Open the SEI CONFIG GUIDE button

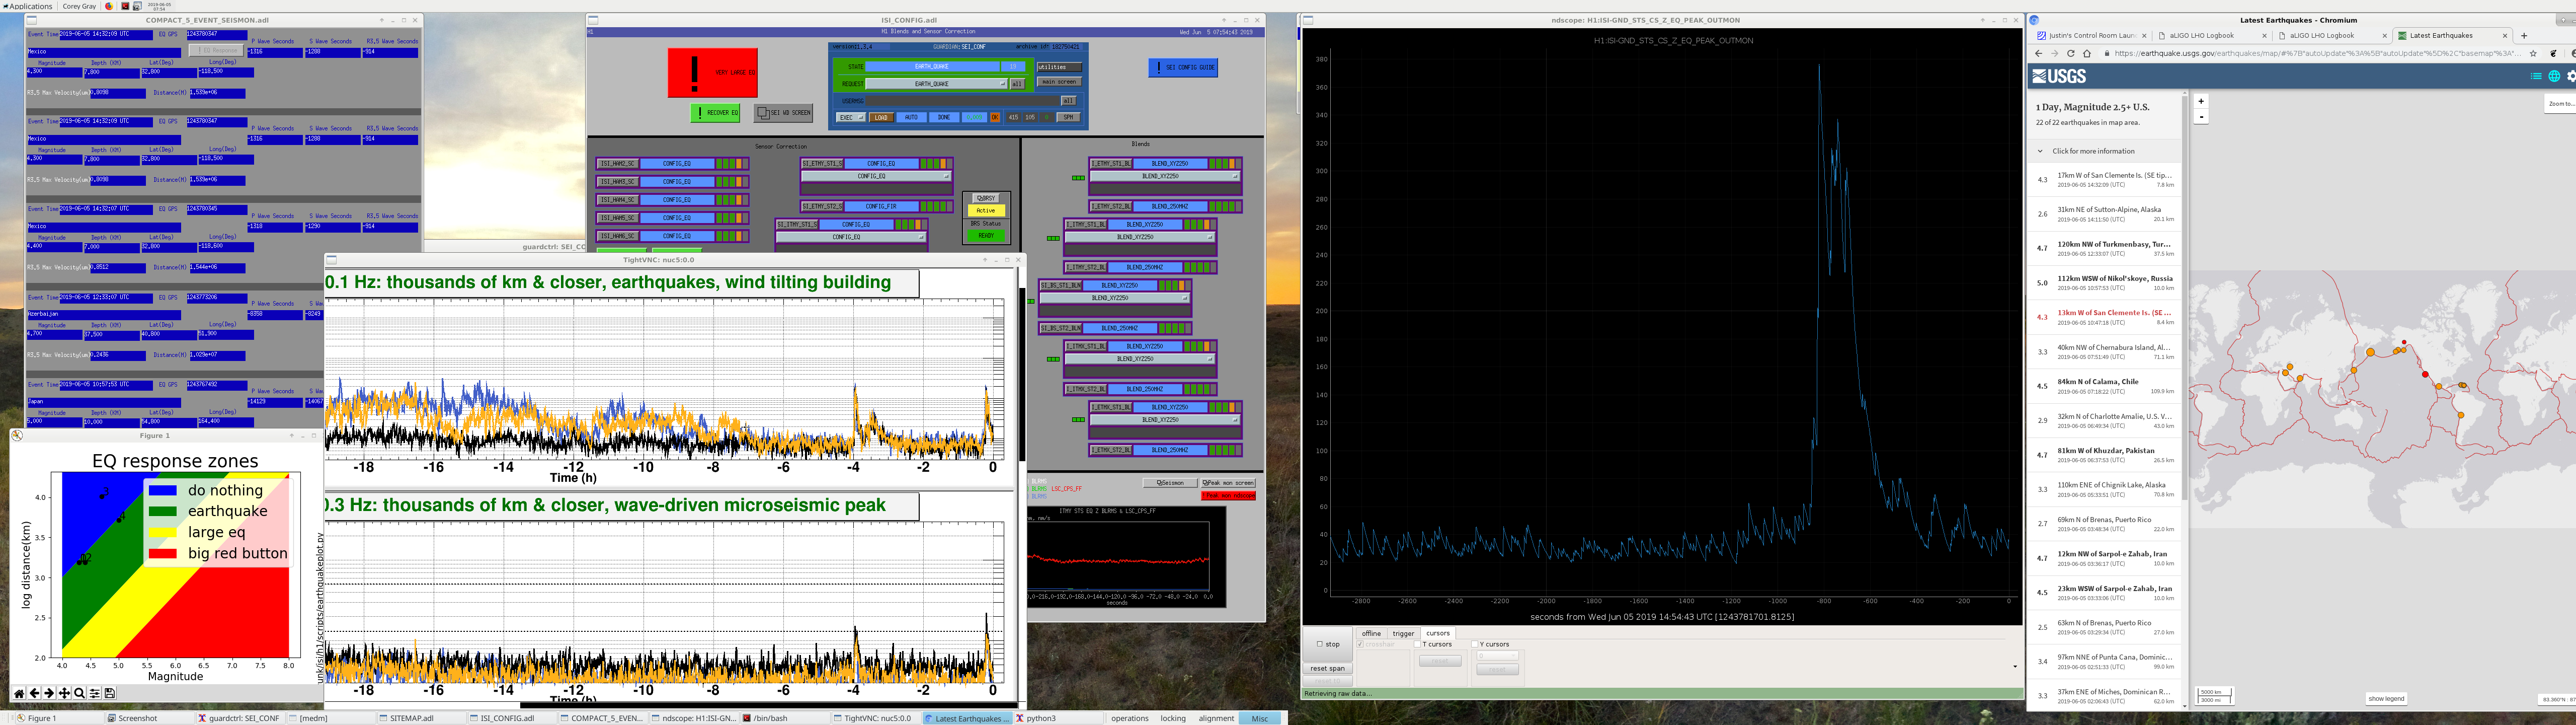[1183, 67]
